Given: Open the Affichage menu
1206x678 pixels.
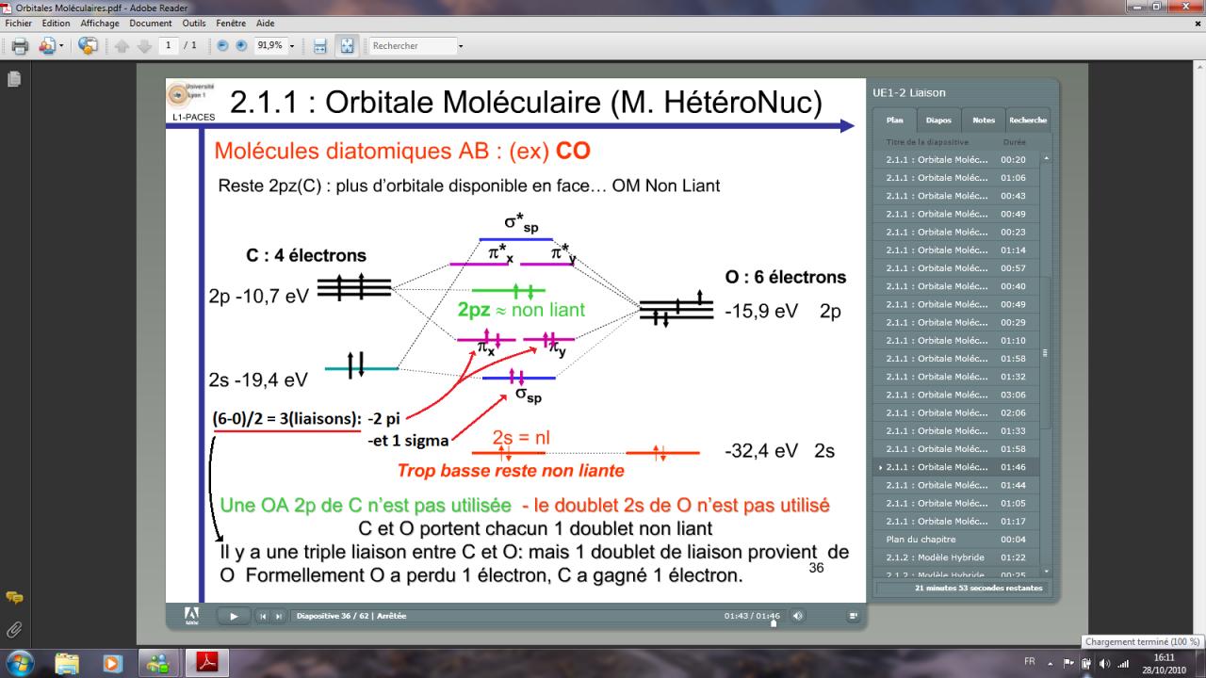Looking at the screenshot, I should pos(100,23).
